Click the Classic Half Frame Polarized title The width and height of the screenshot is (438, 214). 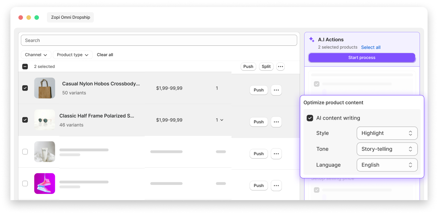pos(97,116)
